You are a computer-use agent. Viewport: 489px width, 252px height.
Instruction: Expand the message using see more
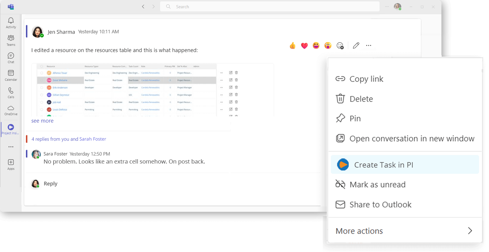click(x=42, y=121)
